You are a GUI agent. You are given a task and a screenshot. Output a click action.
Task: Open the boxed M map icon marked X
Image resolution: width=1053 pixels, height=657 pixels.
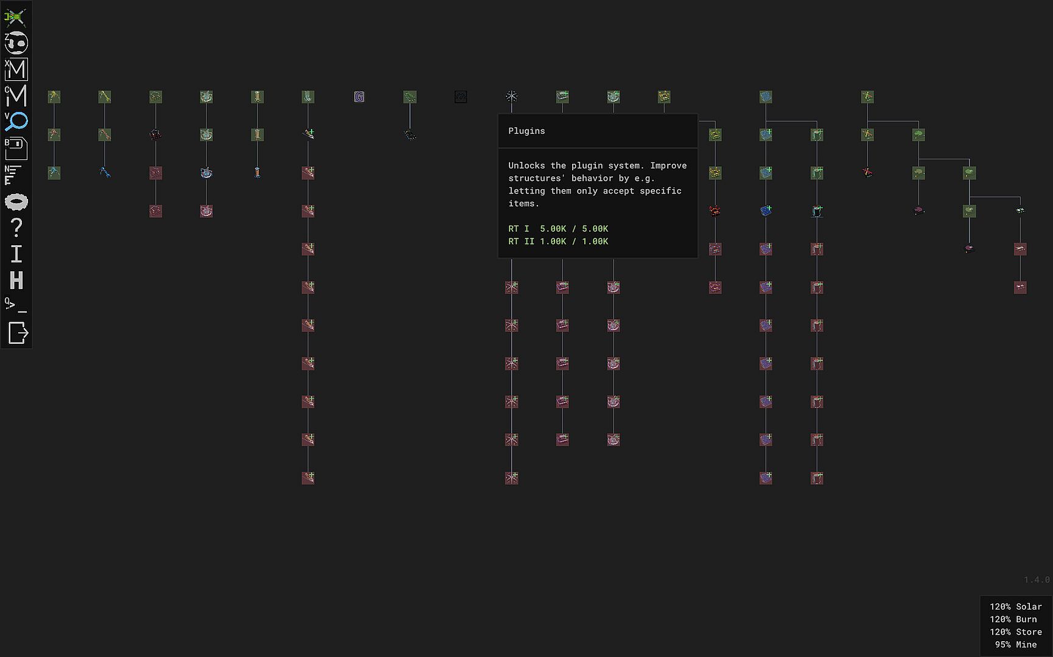[x=16, y=69]
